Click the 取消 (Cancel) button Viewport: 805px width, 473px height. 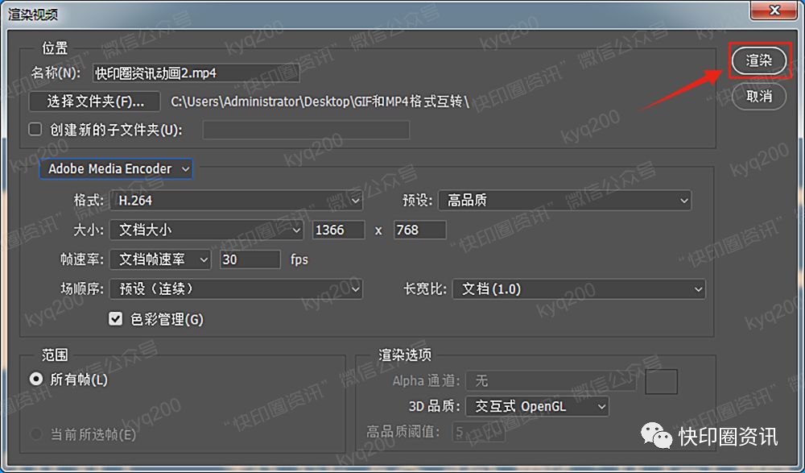point(759,97)
